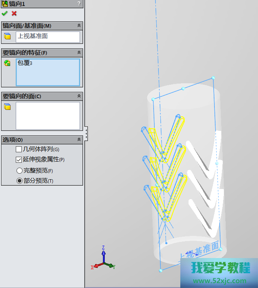Click the faces to mirror icon
The width and height of the screenshot is (258, 288).
[x=7, y=107]
